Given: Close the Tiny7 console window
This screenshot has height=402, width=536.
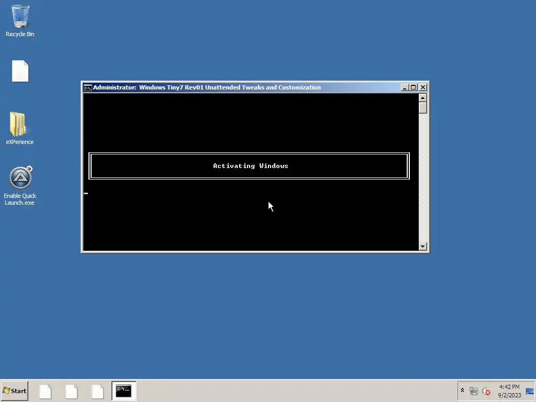Looking at the screenshot, I should pyautogui.click(x=423, y=87).
